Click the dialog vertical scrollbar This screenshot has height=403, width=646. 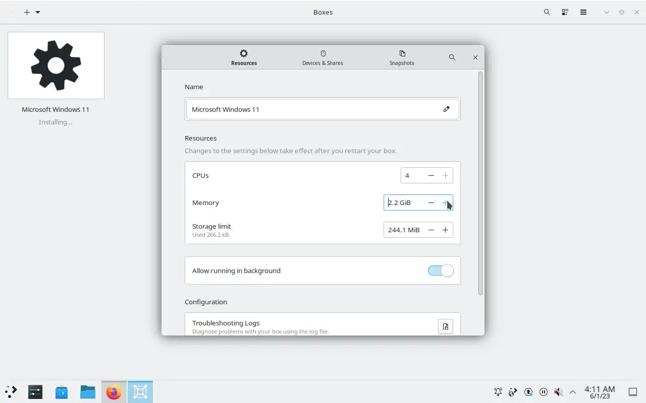coord(480,184)
